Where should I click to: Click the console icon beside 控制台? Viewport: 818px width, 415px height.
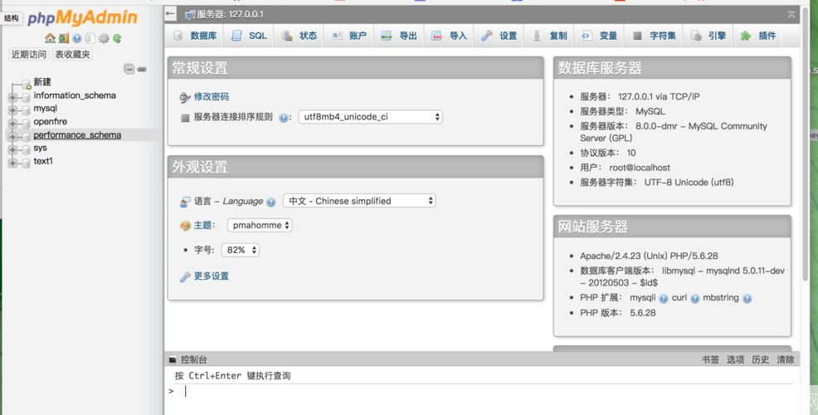point(173,359)
